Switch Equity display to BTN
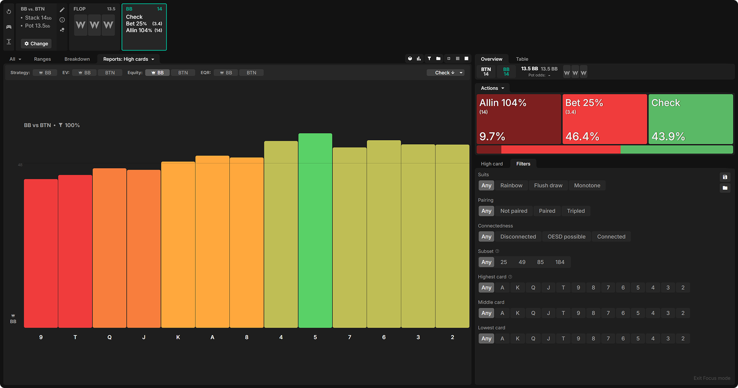 pos(183,73)
